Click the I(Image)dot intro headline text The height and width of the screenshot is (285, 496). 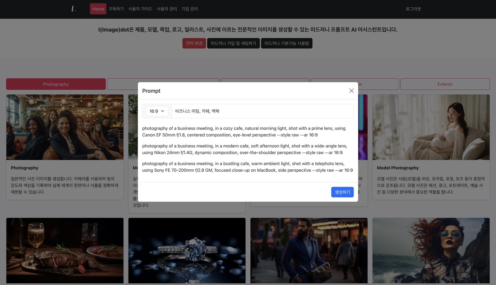[x=248, y=29]
